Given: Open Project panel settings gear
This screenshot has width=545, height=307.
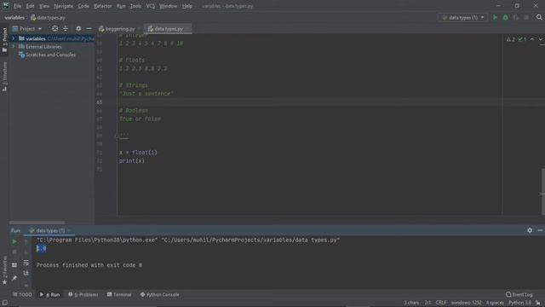Looking at the screenshot, I should pos(78,28).
